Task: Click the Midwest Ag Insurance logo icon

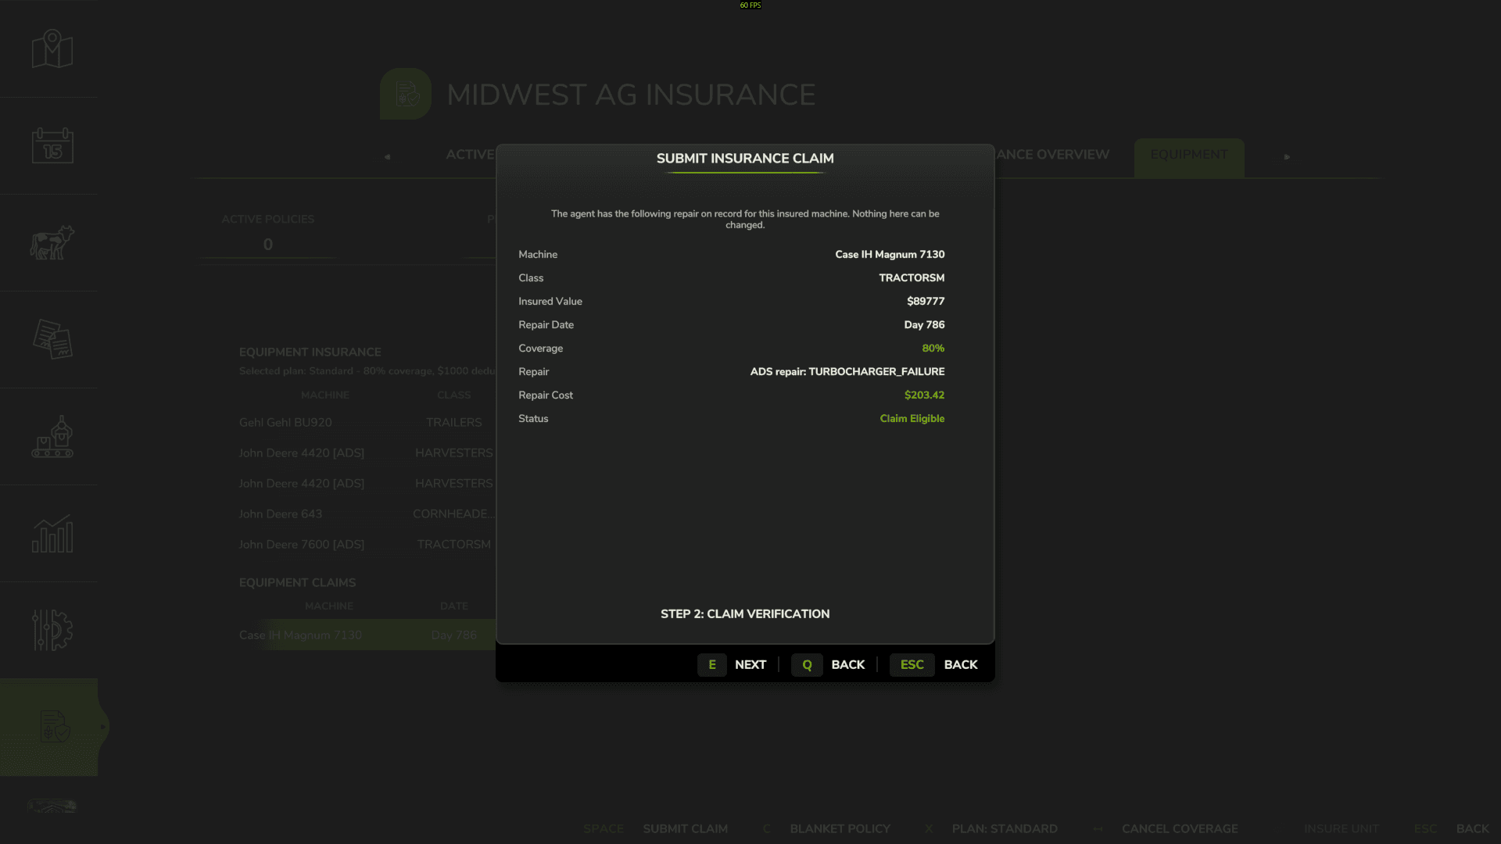Action: (x=406, y=94)
